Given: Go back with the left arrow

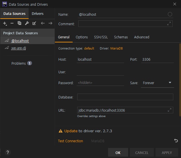Looking at the screenshot, I should pyautogui.click(x=43, y=23).
